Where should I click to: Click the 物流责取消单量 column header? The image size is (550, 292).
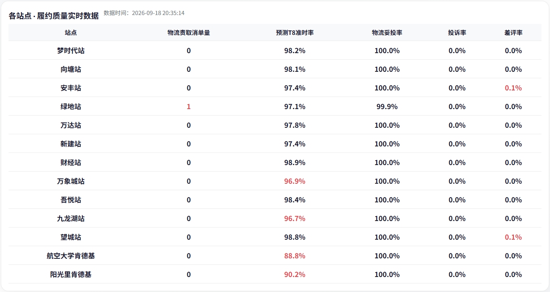coord(189,32)
